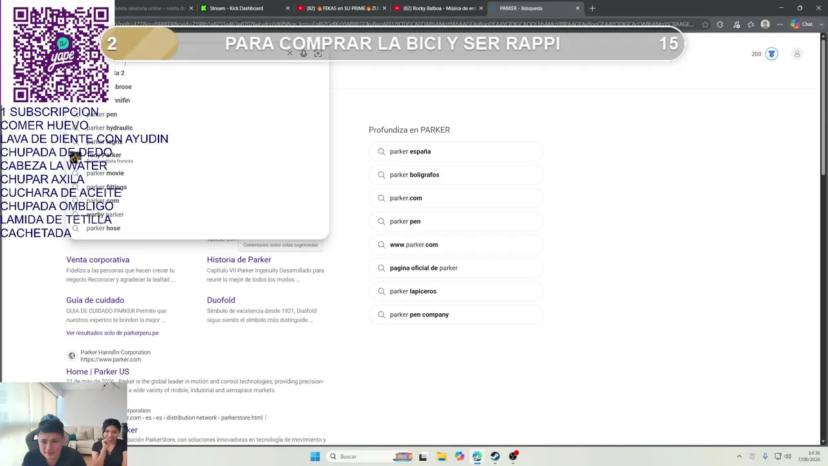The height and width of the screenshot is (466, 828).
Task: Choose the 'parker pen' search in Profundiza list
Action: 455,221
